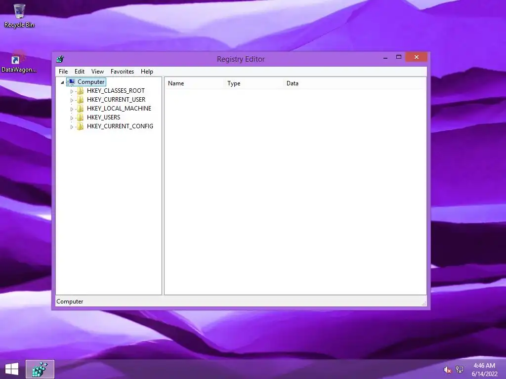This screenshot has width=506, height=379.
Task: Click the status bar Computer path text
Action: point(70,302)
